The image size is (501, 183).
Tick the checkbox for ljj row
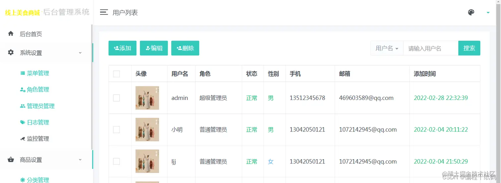[116, 161]
